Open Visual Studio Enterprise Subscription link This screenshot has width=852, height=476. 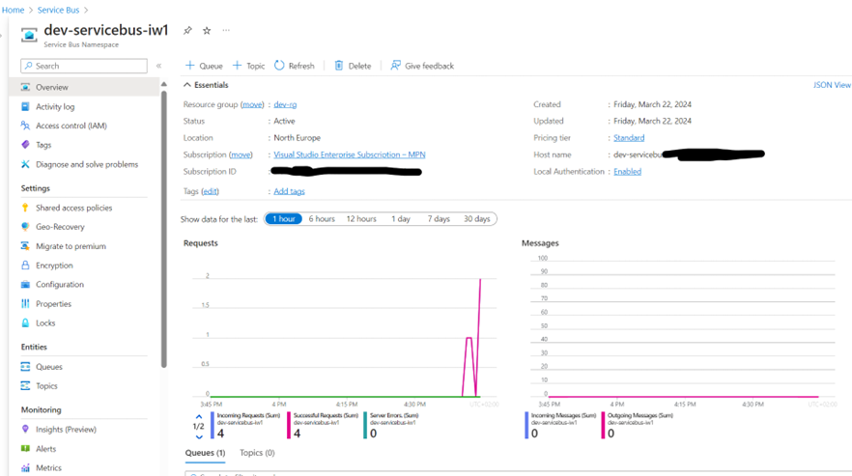[350, 154]
